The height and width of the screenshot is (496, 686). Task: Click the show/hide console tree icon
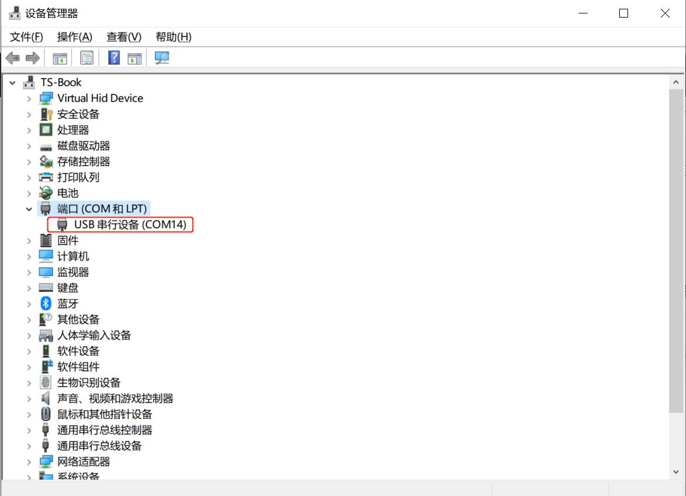[x=60, y=58]
